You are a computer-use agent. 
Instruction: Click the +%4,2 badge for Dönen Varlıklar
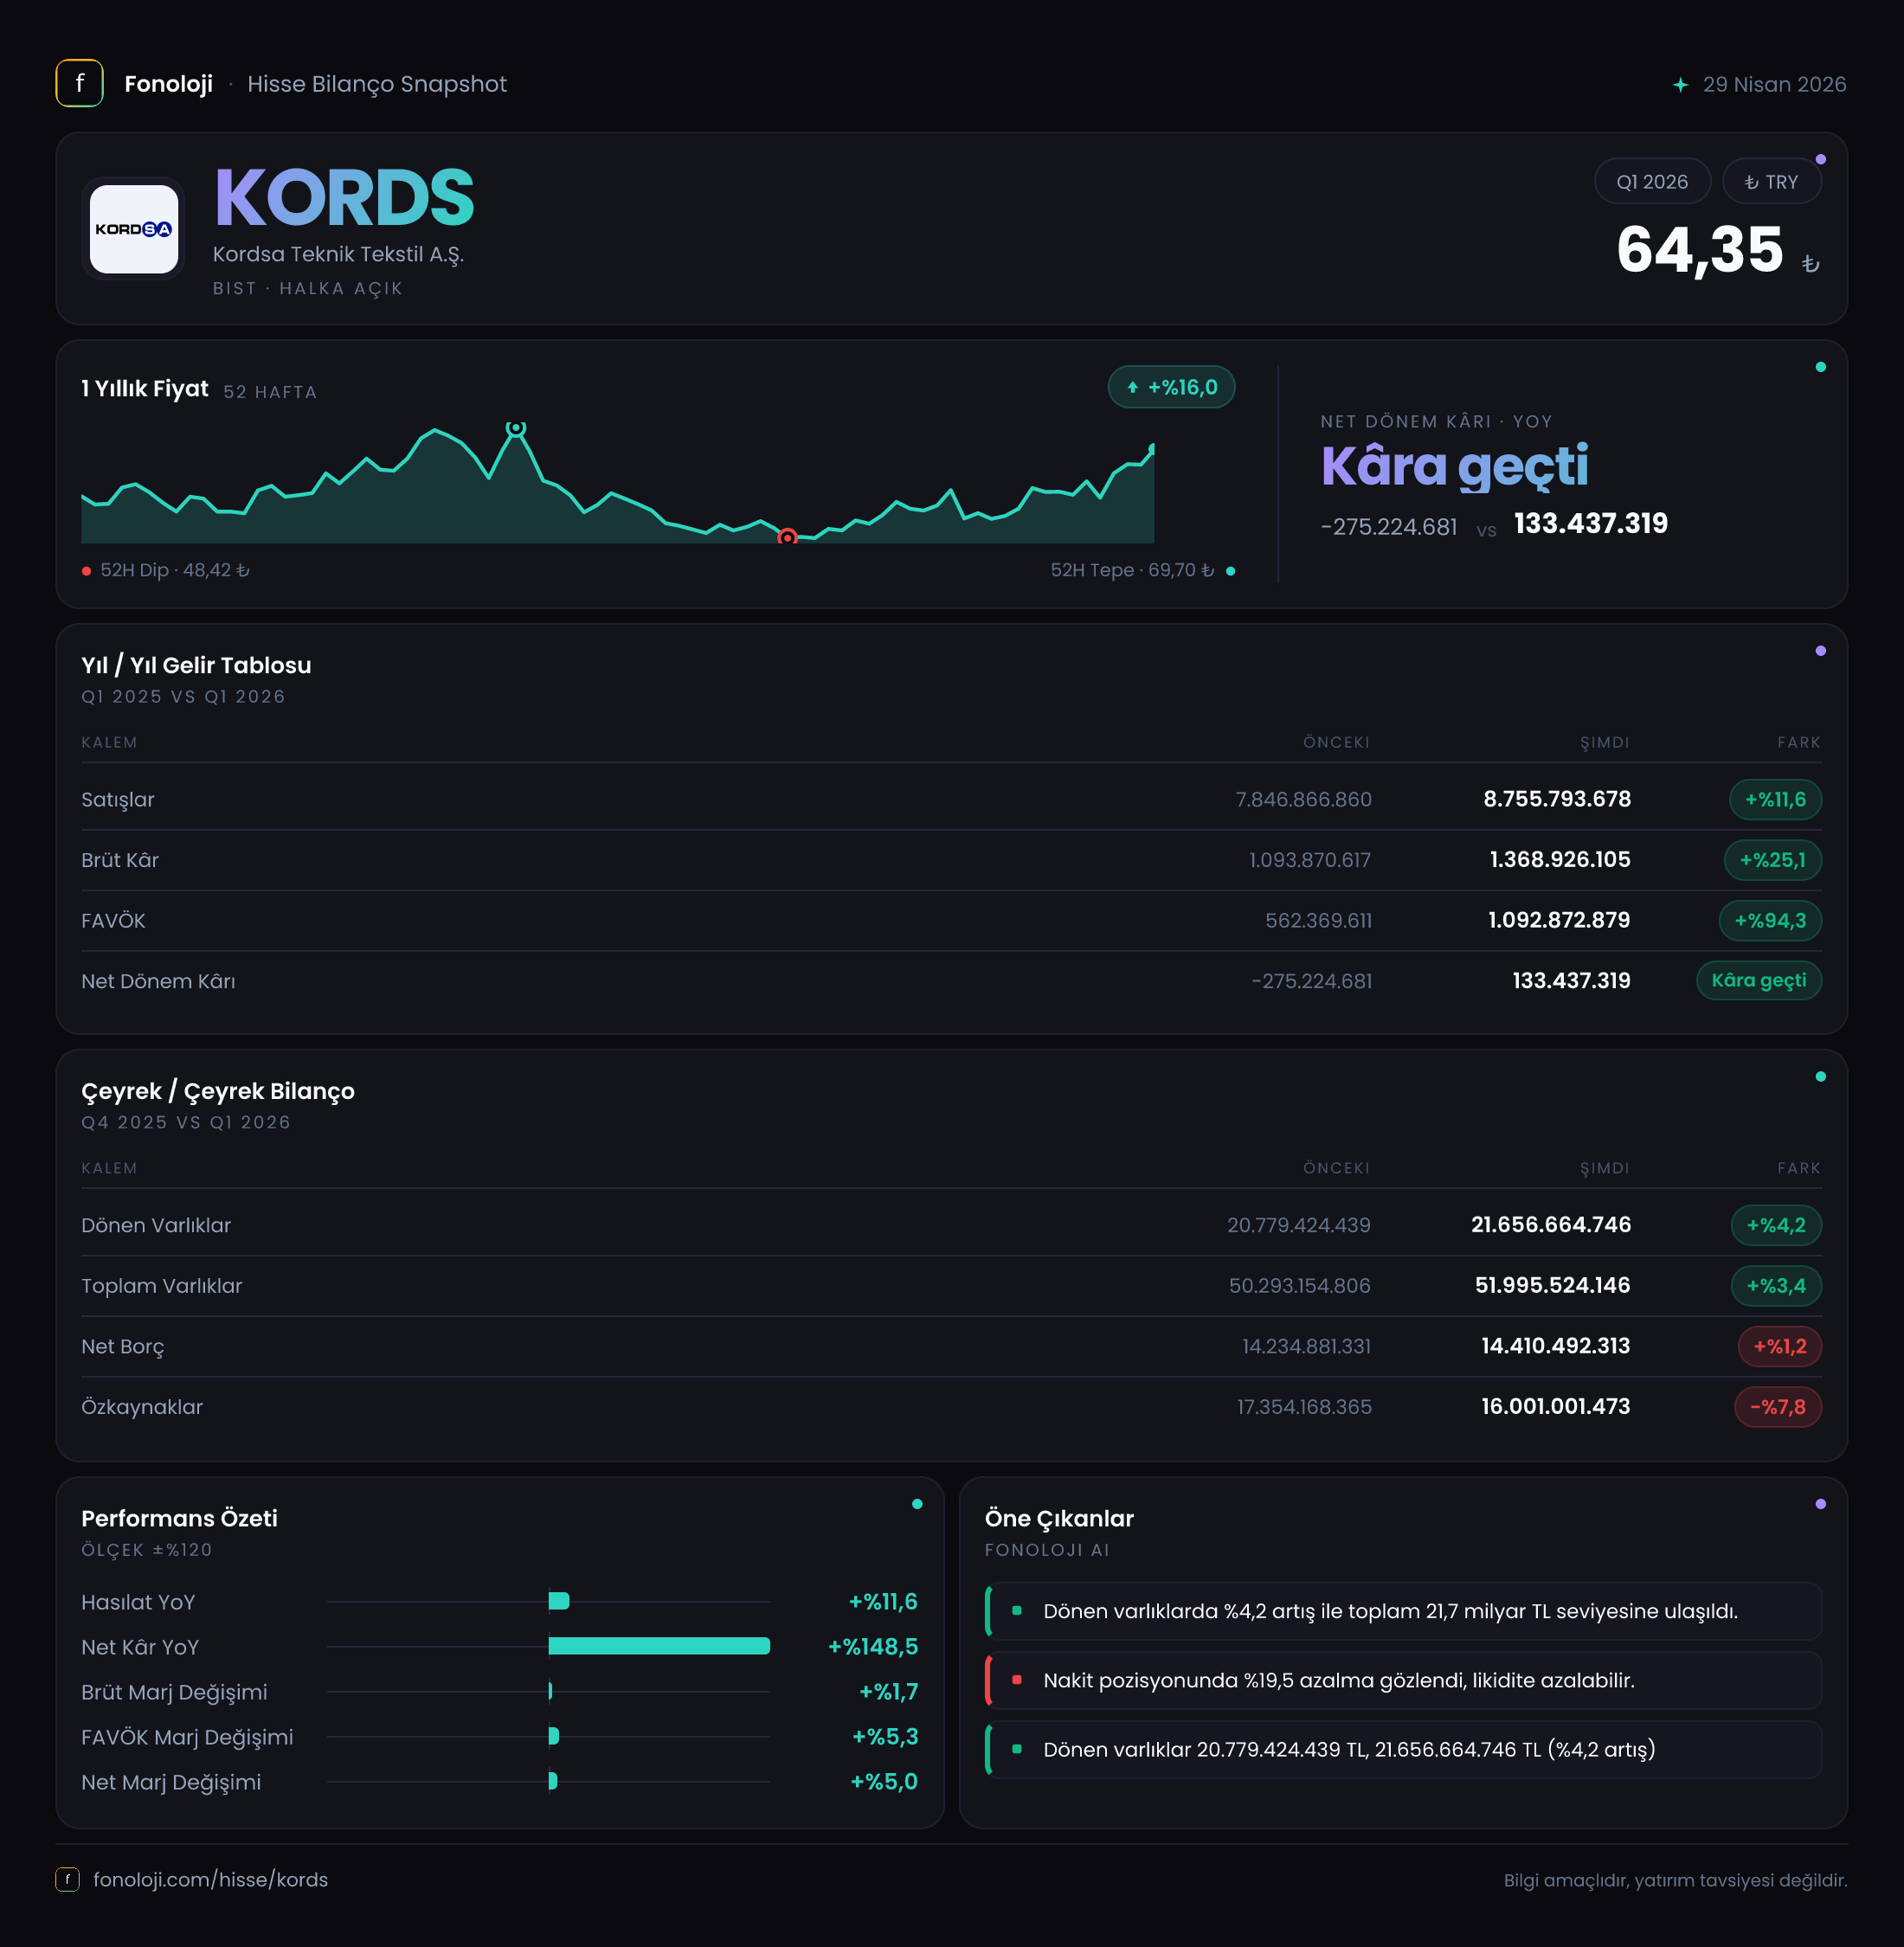tap(1775, 1225)
